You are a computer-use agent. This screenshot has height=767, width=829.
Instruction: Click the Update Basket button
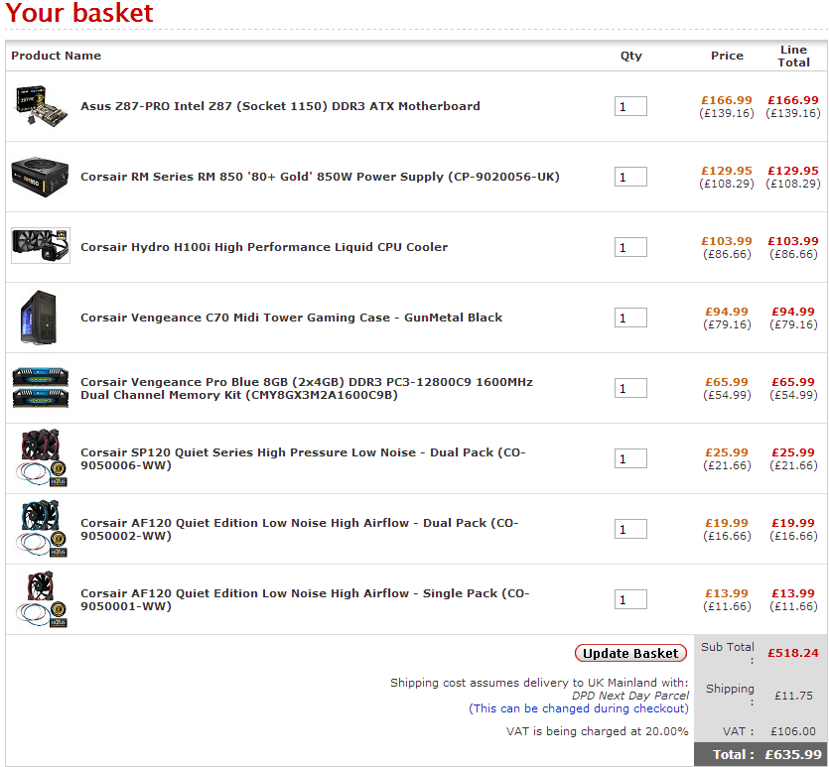(630, 653)
